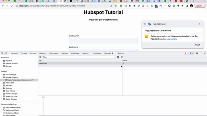This screenshot has width=207, height=116.
Task: Collapse the Session Storage tree node
Action: [x=2, y=77]
